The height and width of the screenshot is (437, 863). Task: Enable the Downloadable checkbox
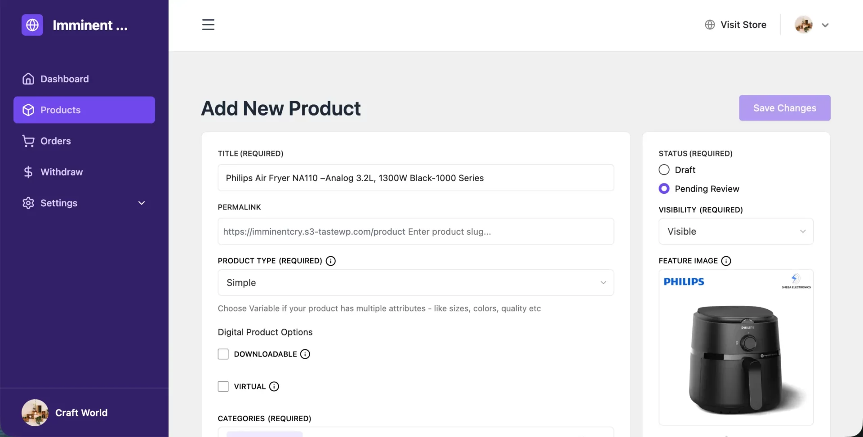tap(223, 354)
